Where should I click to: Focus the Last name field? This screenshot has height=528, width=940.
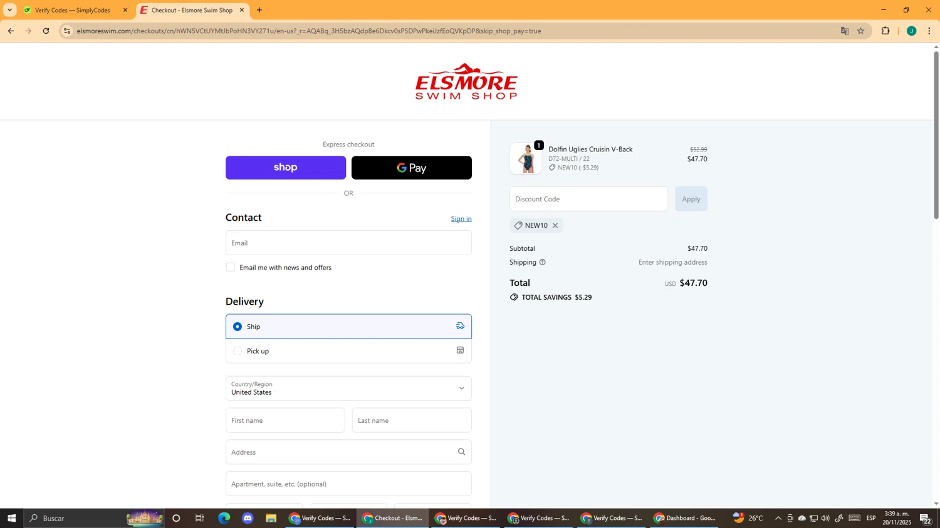point(412,420)
